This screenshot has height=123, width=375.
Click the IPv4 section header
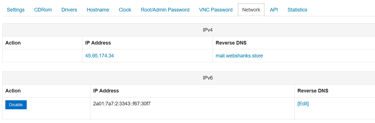tap(208, 30)
